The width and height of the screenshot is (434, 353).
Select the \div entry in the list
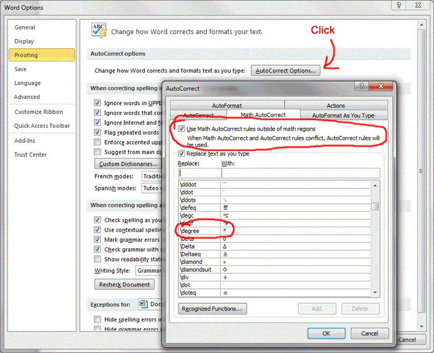point(274,277)
